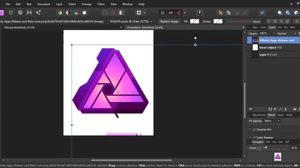This screenshot has height=168, width=300.
Task: Open the Normal blend mode dropdown
Action: click(286, 33)
